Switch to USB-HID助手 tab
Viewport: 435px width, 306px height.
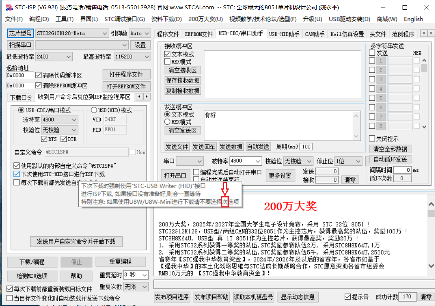pos(284,34)
